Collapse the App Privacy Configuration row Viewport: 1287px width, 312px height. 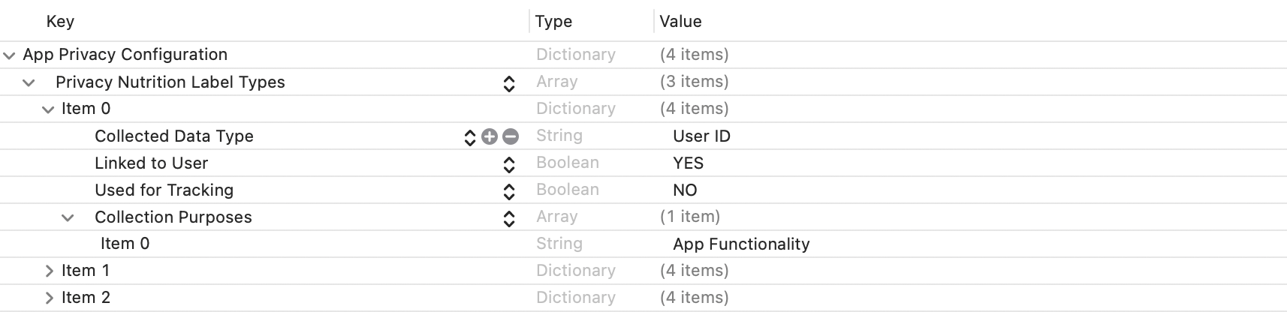point(9,55)
